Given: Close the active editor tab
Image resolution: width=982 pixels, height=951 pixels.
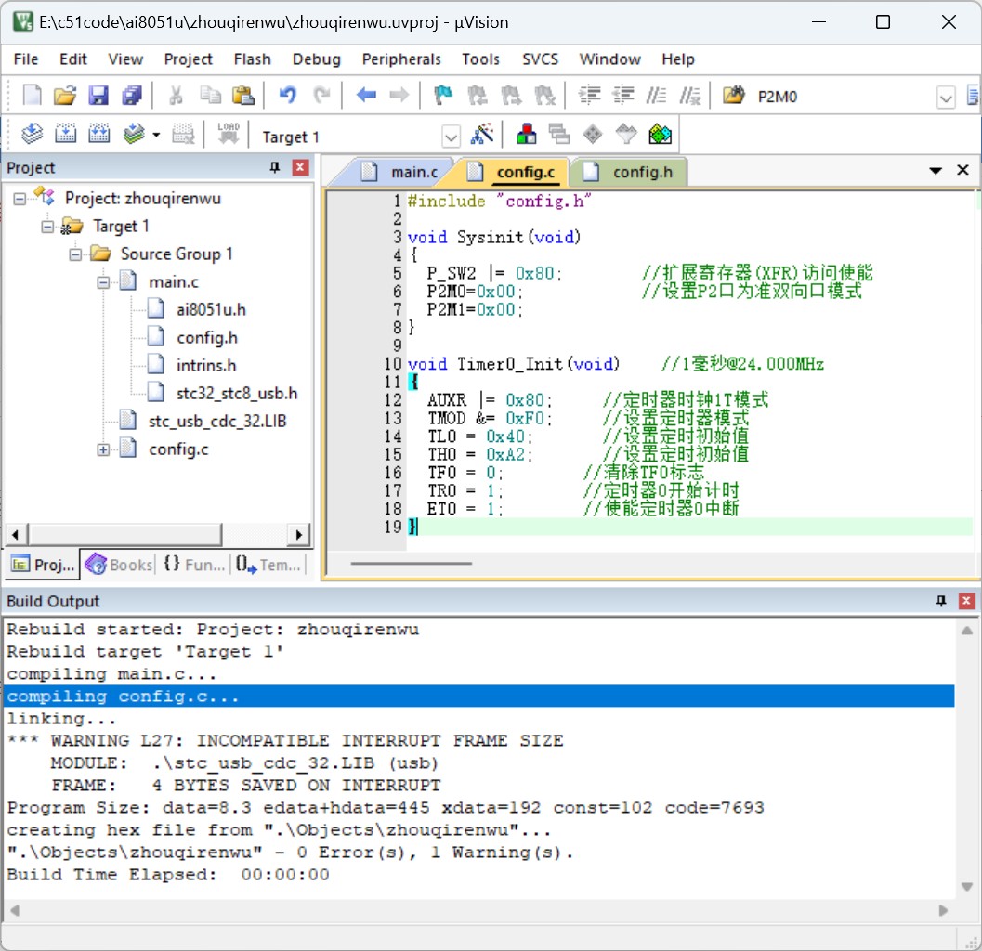Looking at the screenshot, I should 963,170.
